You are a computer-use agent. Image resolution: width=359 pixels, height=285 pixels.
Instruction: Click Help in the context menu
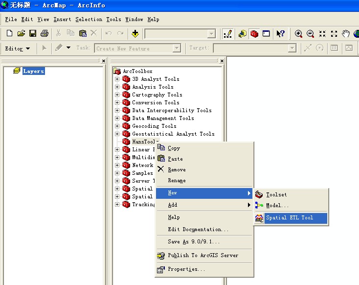(204, 217)
